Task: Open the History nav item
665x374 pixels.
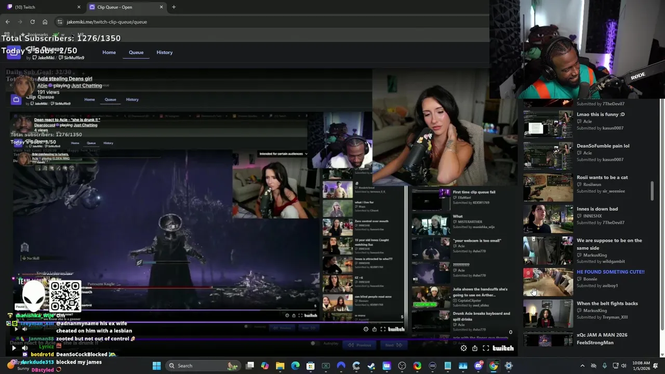Action: 165,52
